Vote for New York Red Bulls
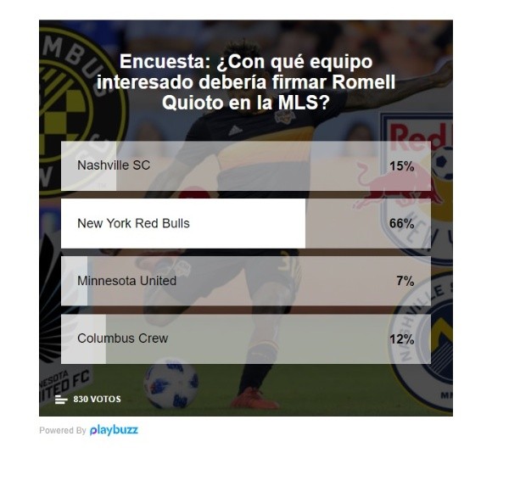This screenshot has width=509, height=481. 246,224
